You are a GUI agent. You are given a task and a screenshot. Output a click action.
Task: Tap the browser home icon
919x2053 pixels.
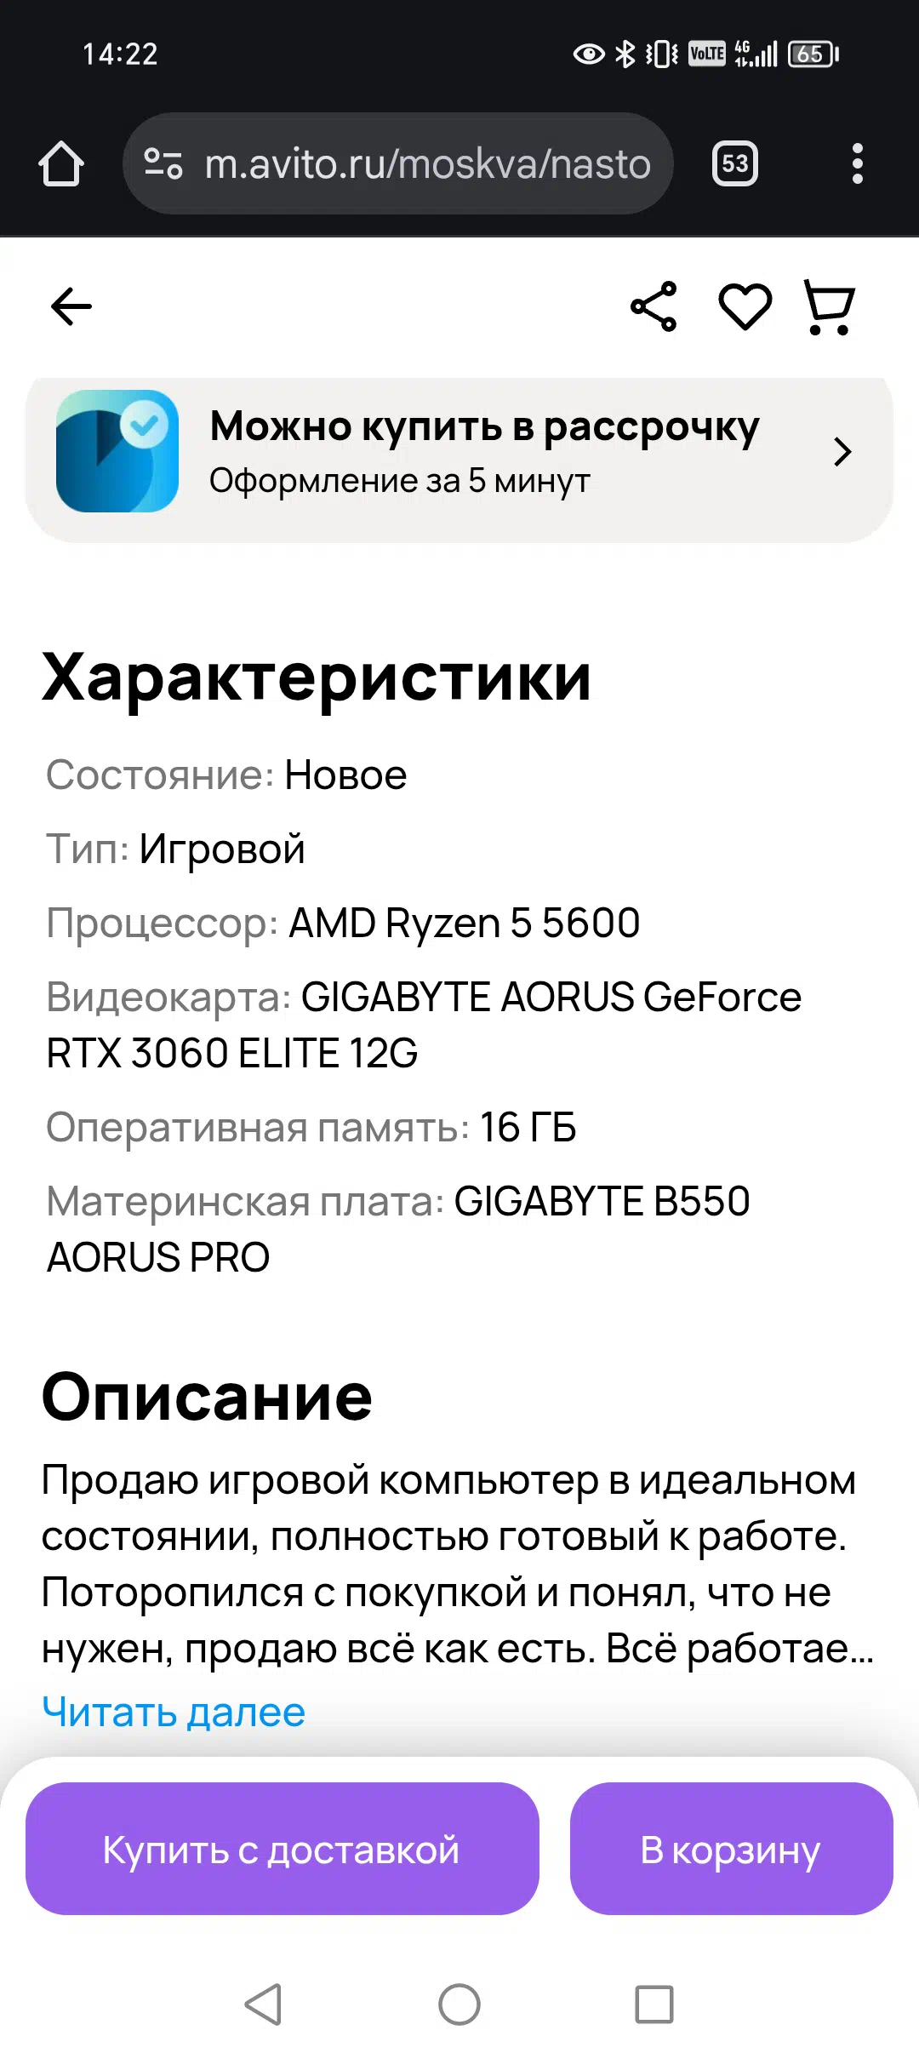tap(61, 163)
